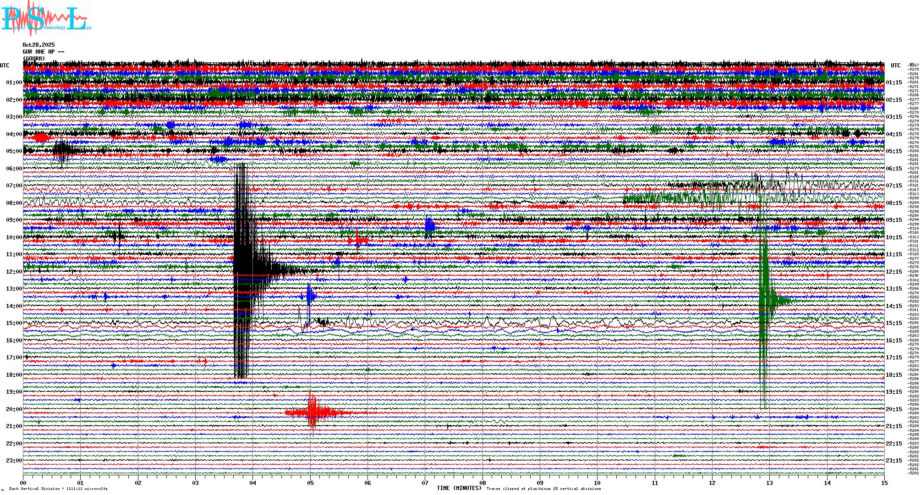Click the 20:15 time label on right
This screenshot has height=495, width=921.
point(894,409)
